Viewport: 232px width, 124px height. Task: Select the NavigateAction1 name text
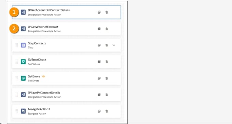(x=39, y=109)
